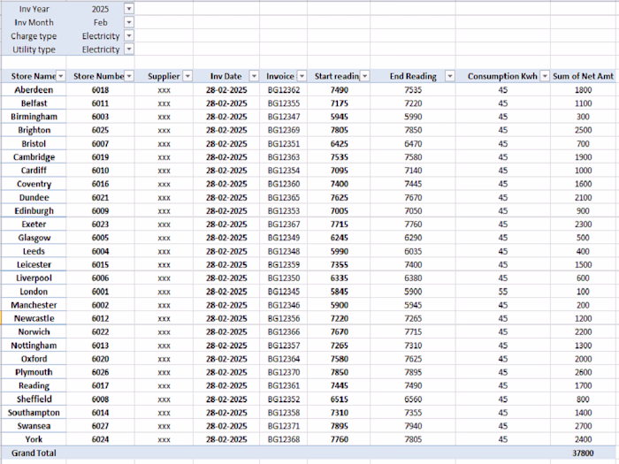
Task: Select the Cambridge store name cell
Action: point(34,157)
